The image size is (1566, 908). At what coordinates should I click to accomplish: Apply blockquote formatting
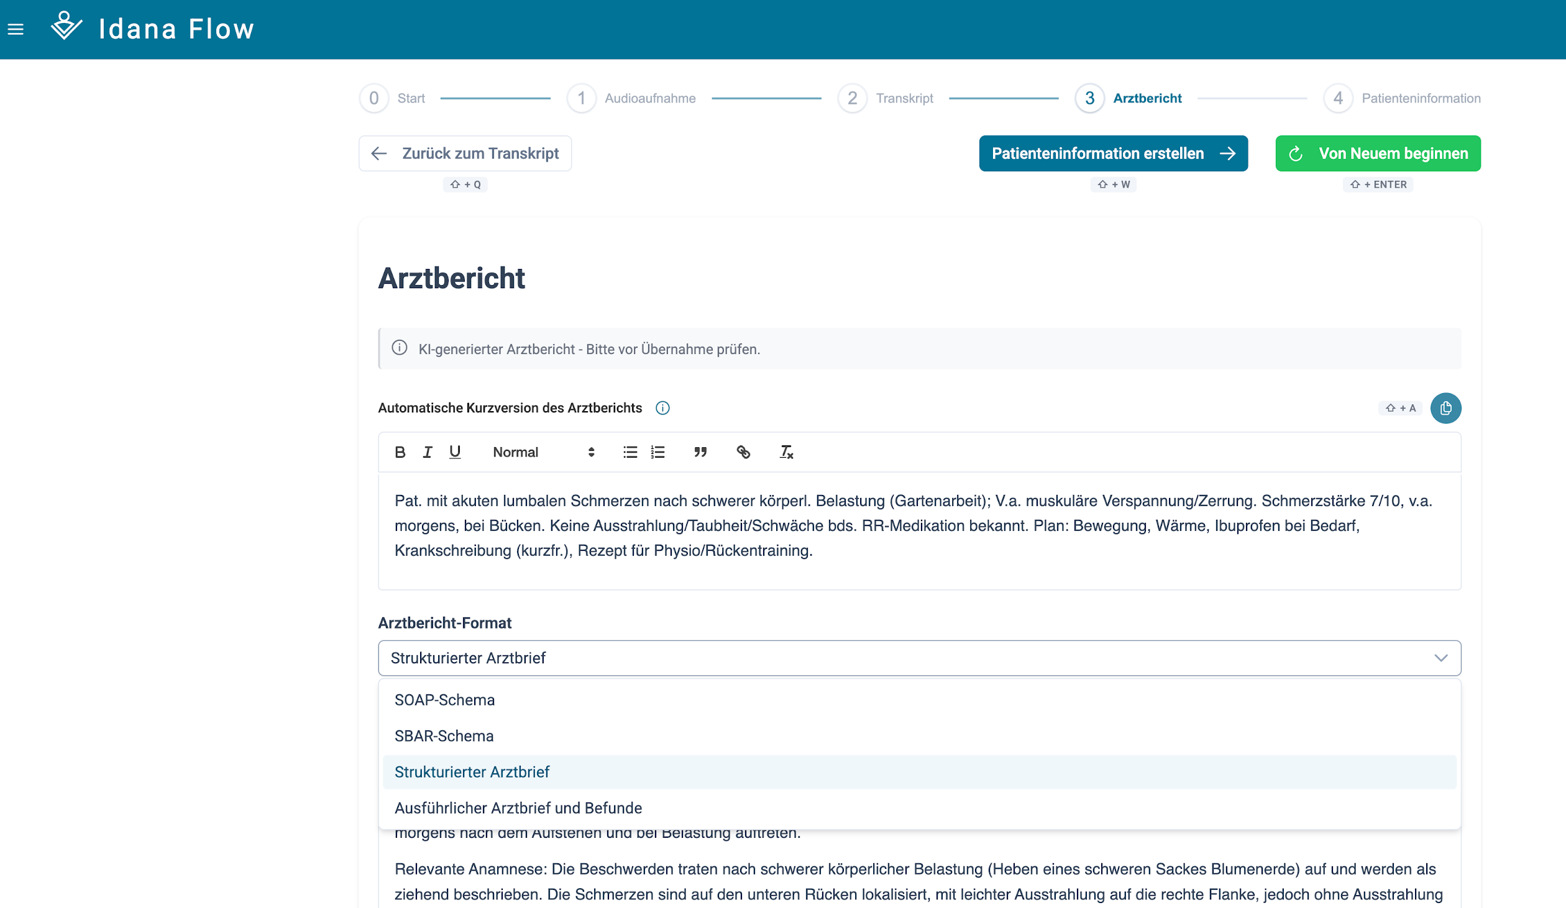700,452
